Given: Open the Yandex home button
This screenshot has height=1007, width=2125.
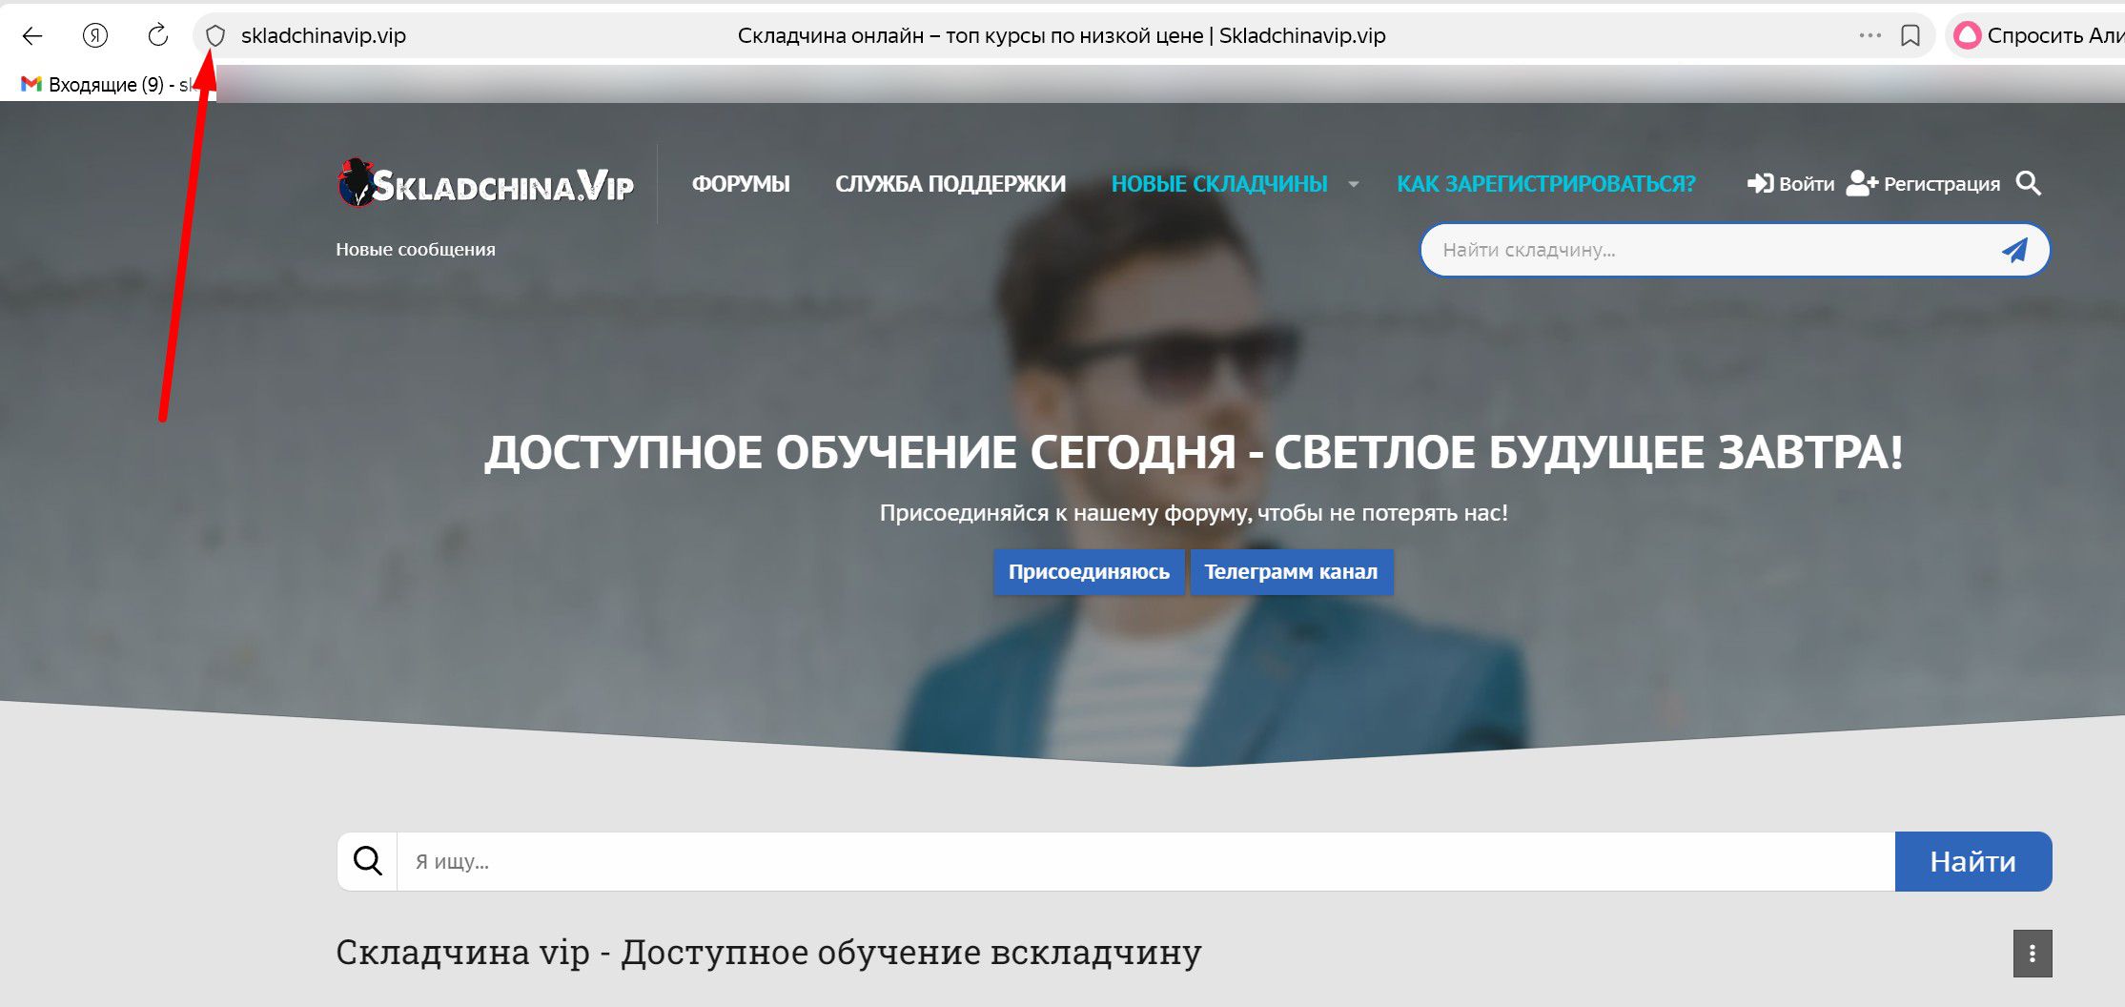Looking at the screenshot, I should [95, 36].
